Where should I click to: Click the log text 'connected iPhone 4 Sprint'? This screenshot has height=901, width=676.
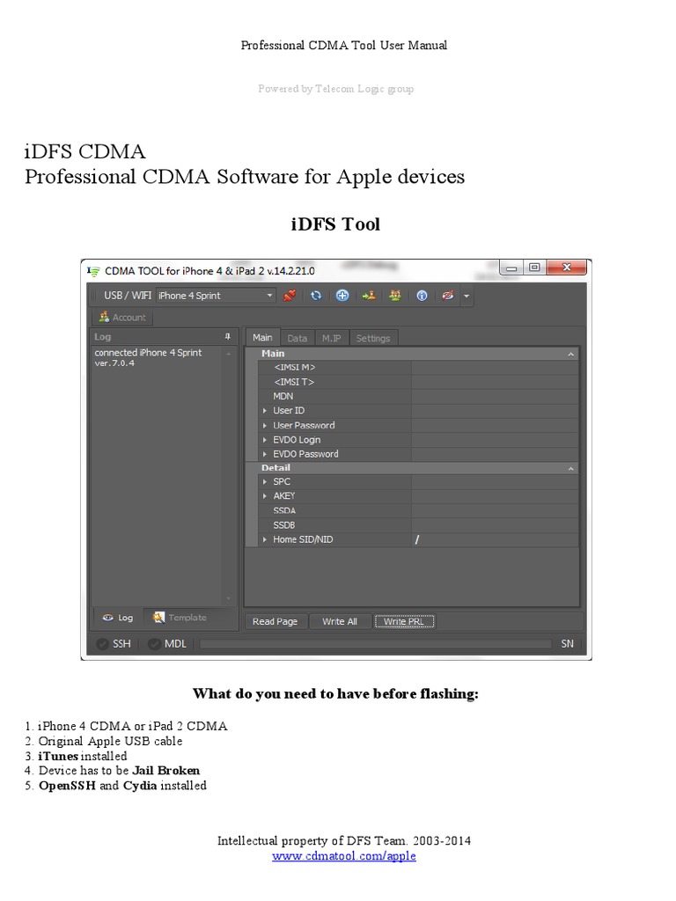(x=148, y=353)
